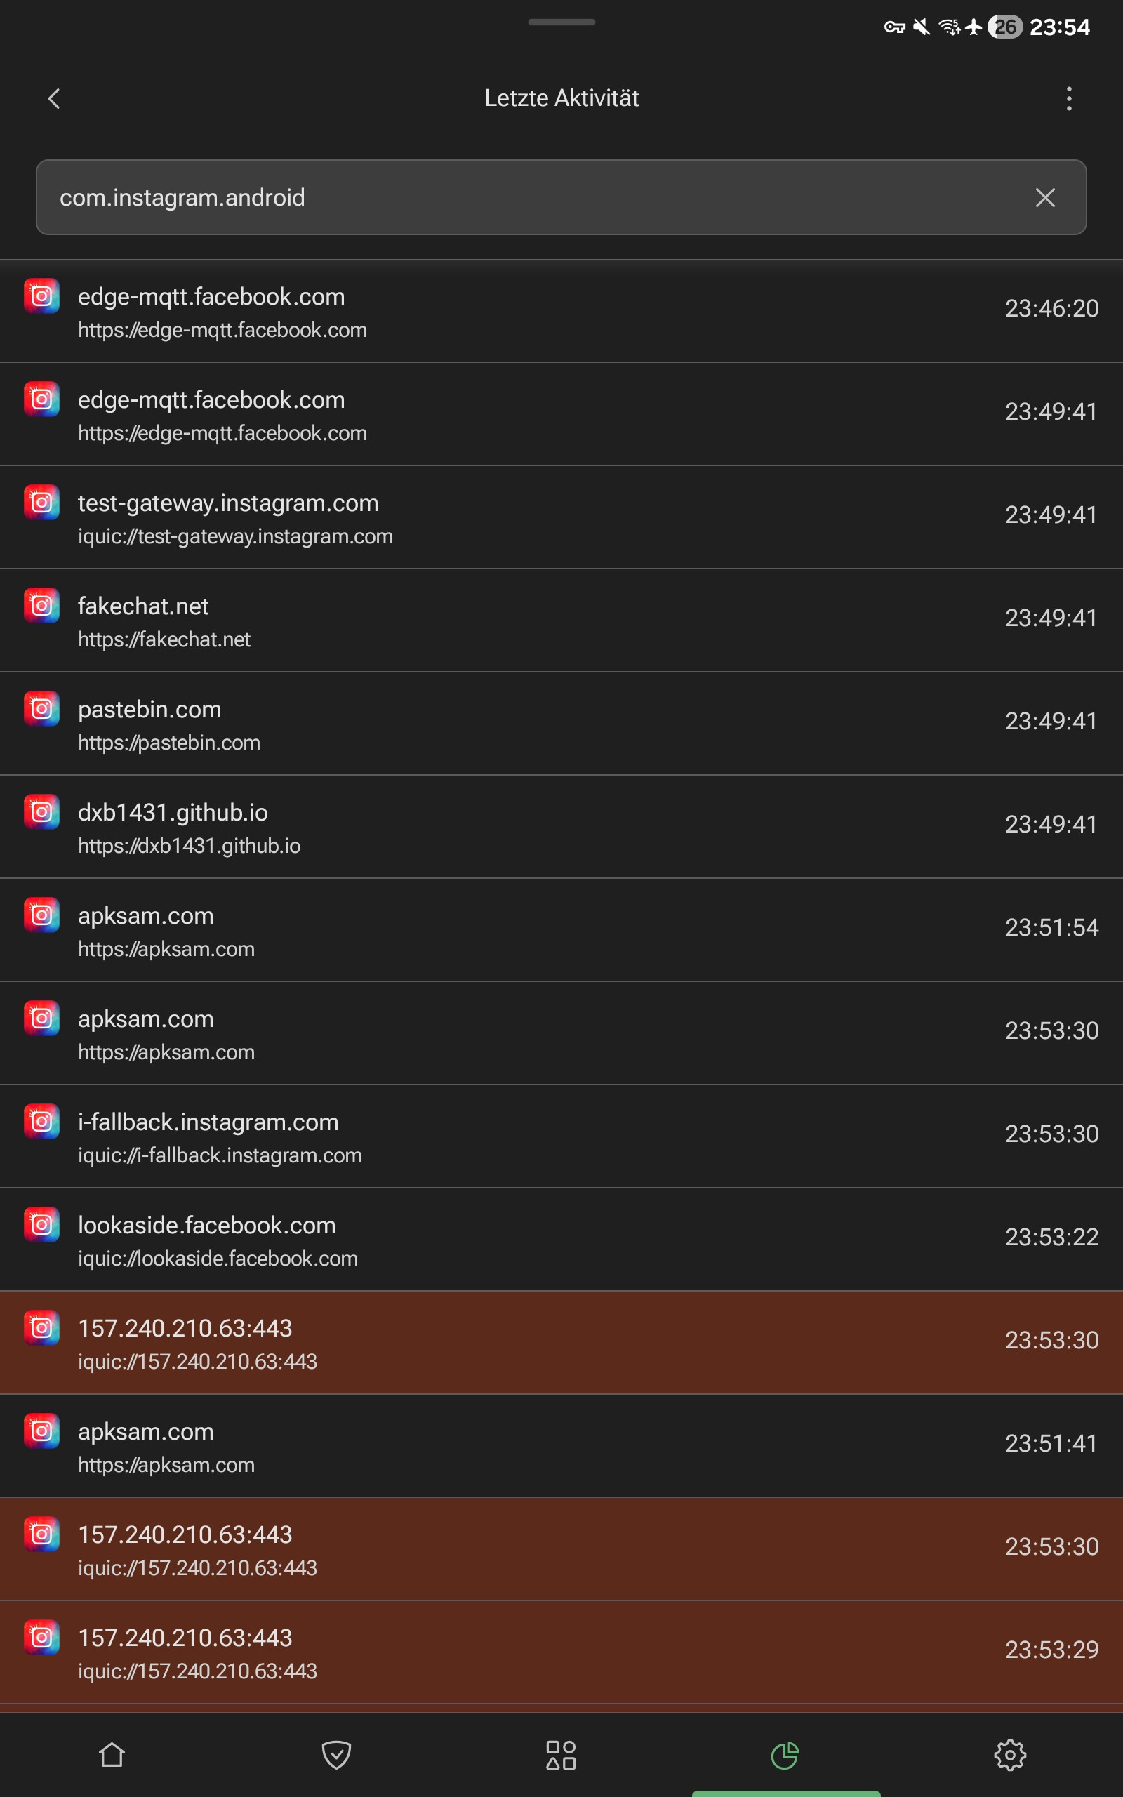Image resolution: width=1123 pixels, height=1797 pixels.
Task: Select the Statistics pie chart tab
Action: tap(785, 1756)
